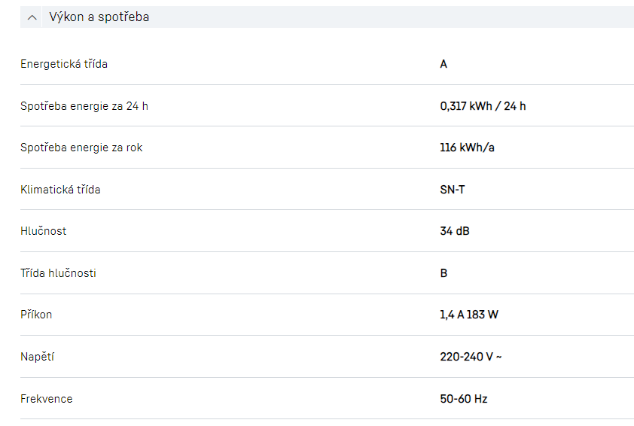This screenshot has height=426, width=634.
Task: Click the Napětí row label
Action: [37, 357]
